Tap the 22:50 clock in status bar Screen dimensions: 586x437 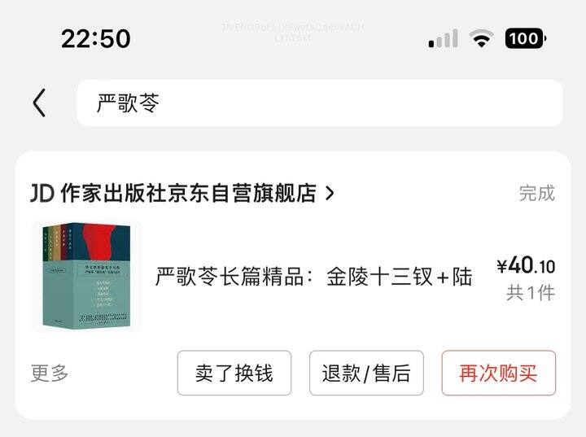click(95, 38)
